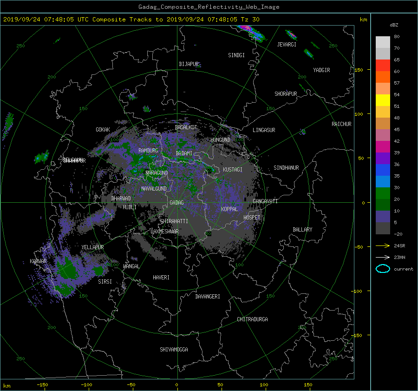Click the HANGAL city label
The height and width of the screenshot is (391, 418).
point(131,266)
